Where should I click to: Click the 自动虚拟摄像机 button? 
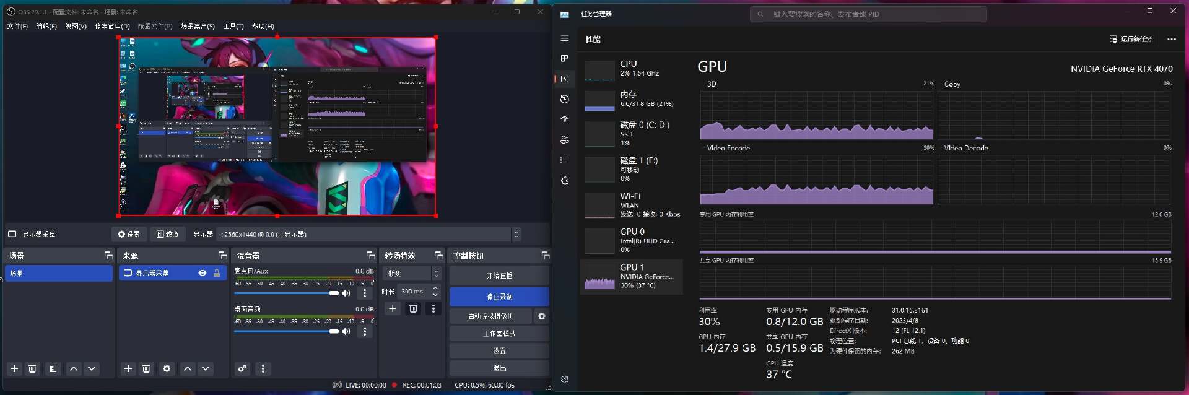click(x=490, y=316)
